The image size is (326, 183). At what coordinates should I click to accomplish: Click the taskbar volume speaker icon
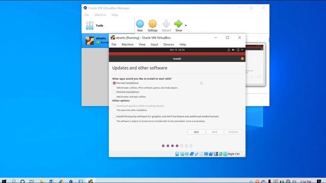(x=294, y=181)
